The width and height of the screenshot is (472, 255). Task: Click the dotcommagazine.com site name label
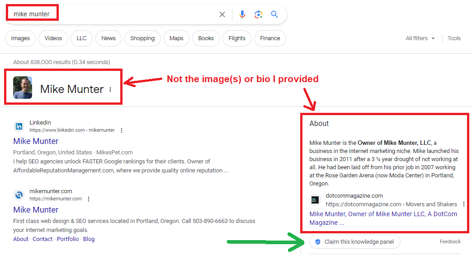[x=354, y=196]
